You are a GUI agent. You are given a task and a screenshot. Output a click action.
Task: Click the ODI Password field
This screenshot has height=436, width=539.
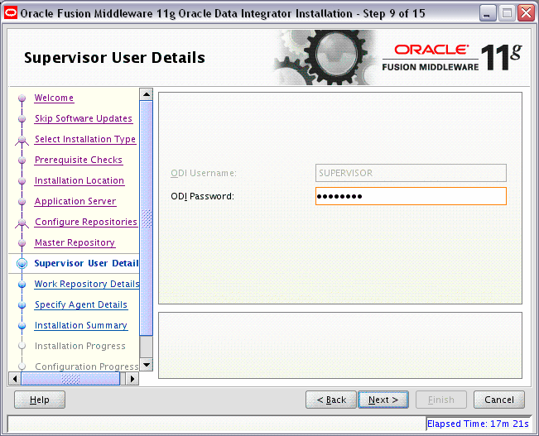pos(411,196)
